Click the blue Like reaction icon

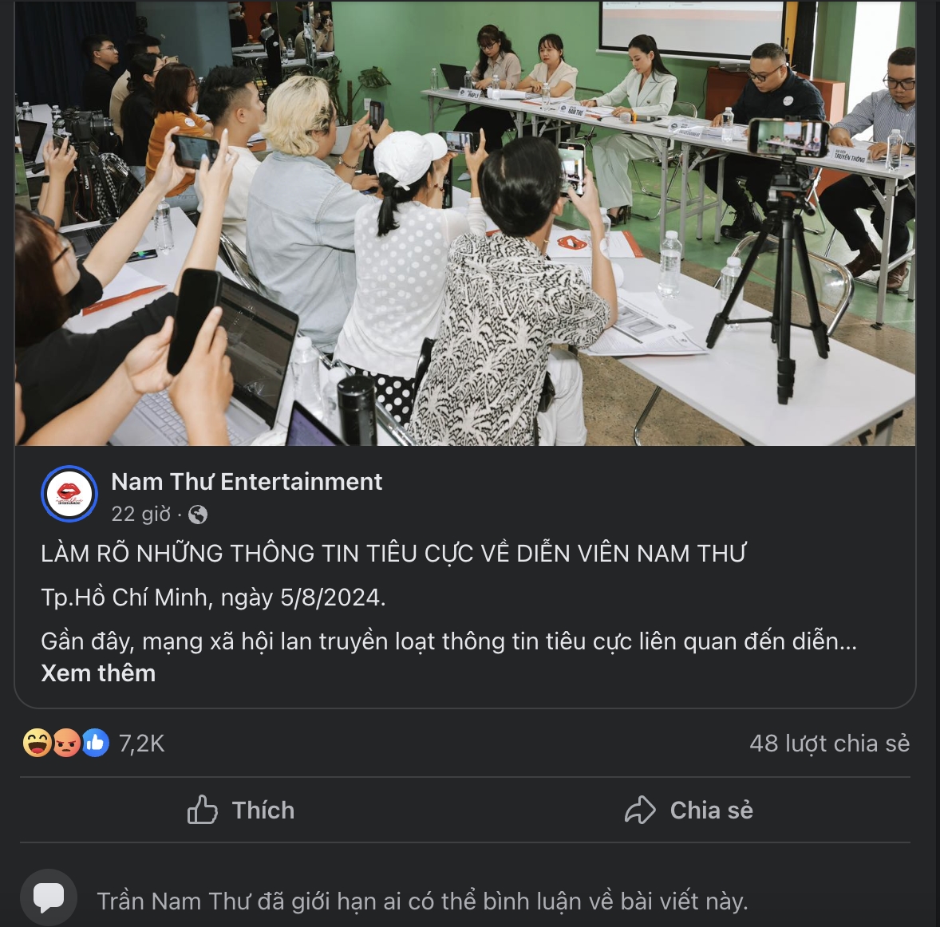tap(95, 743)
